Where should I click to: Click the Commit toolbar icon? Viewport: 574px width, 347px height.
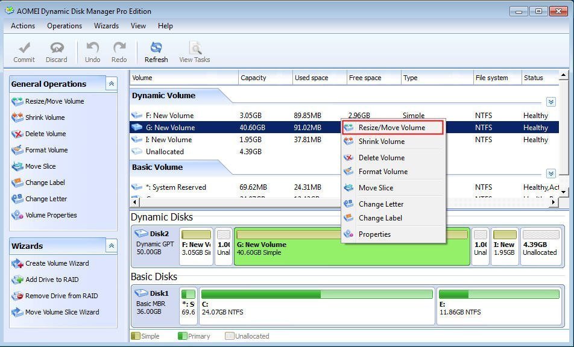point(25,48)
